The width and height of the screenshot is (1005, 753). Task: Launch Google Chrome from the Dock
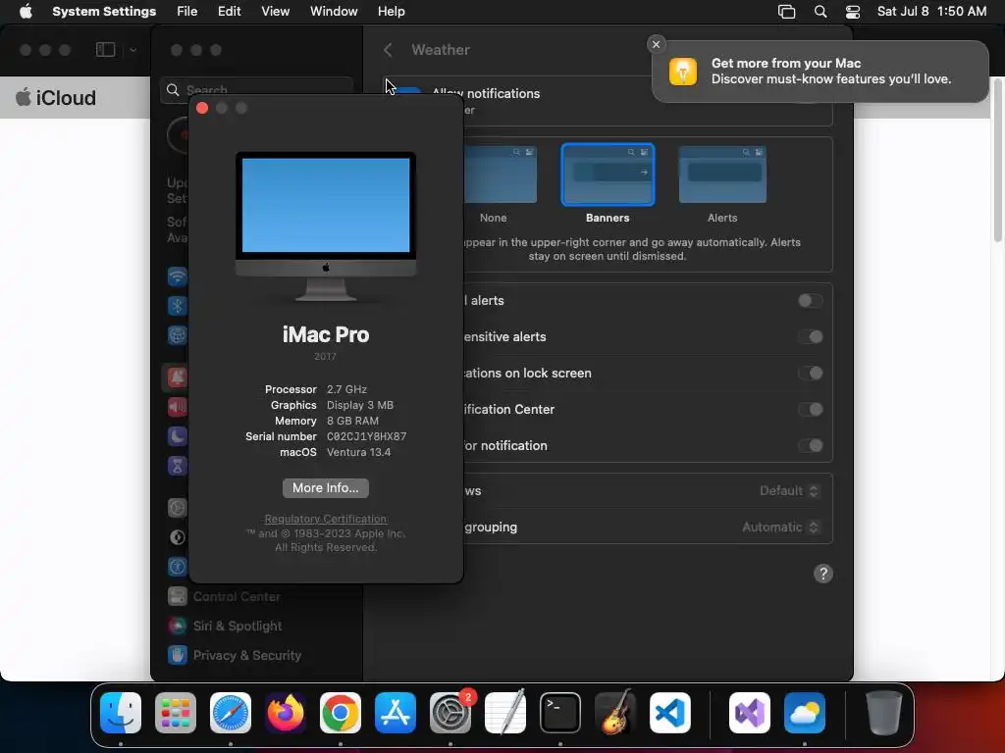tap(341, 713)
